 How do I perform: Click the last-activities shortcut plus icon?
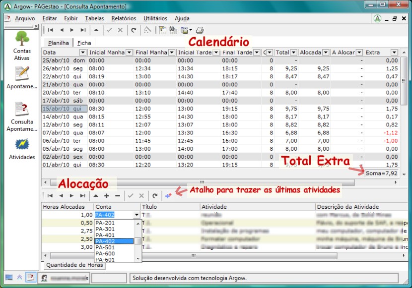click(x=168, y=196)
